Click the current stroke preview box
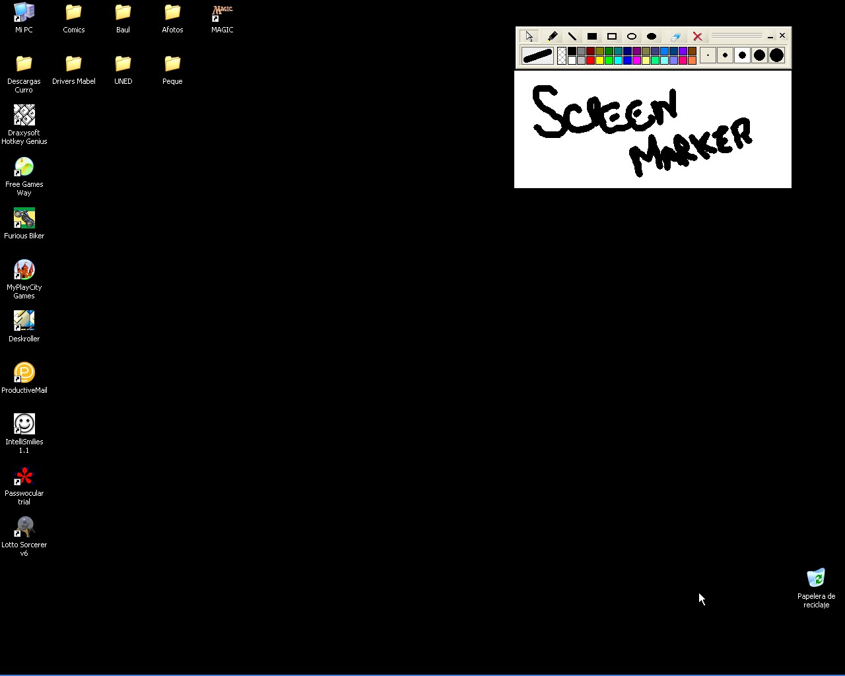Viewport: 845px width, 676px height. pos(537,55)
